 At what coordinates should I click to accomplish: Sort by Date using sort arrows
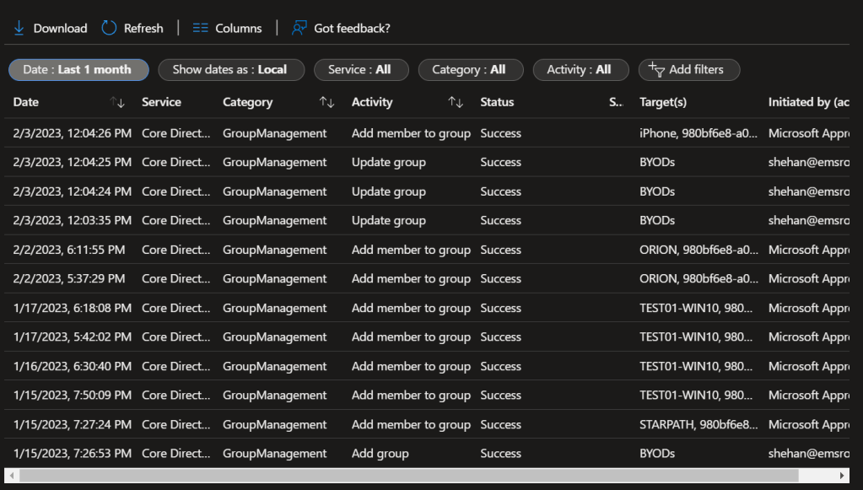pos(117,102)
